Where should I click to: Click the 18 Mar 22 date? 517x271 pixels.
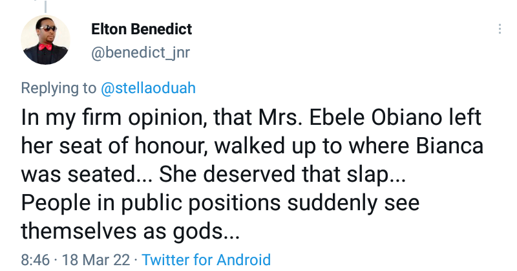[94, 260]
